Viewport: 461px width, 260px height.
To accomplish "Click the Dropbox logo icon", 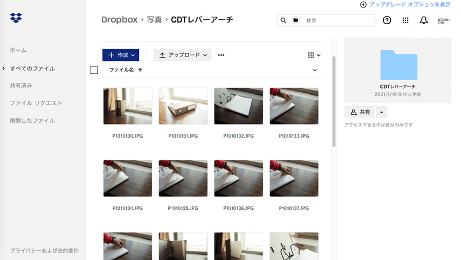I will tap(16, 18).
